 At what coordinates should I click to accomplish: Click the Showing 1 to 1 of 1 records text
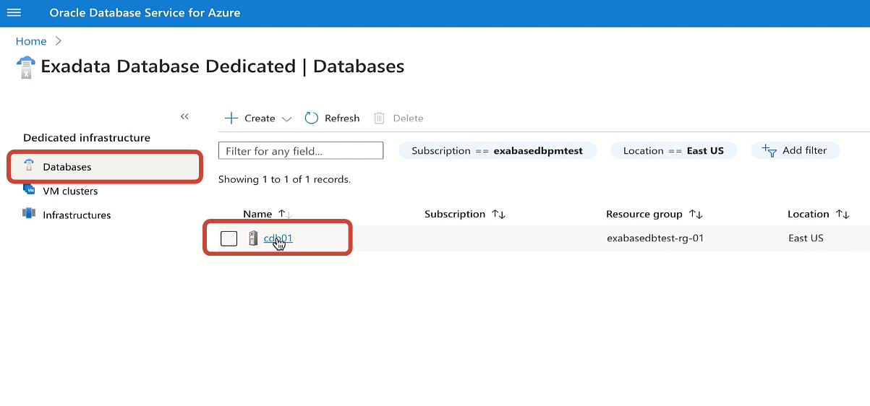[x=284, y=179]
